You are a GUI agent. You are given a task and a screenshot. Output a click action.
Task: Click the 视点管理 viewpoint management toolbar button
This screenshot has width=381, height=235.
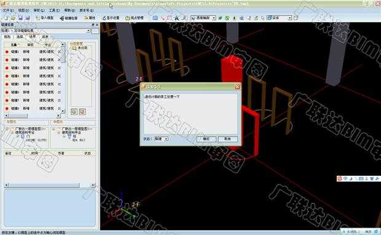(x=135, y=18)
